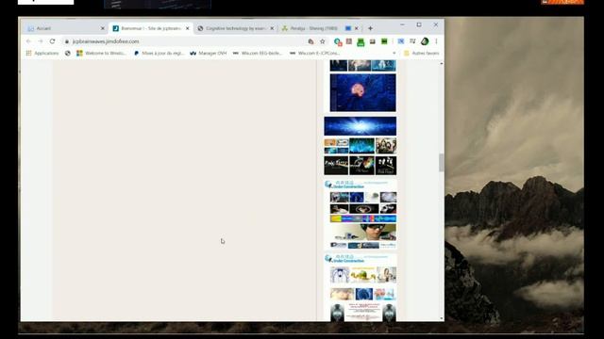Click the padlock icon in the address bar

click(x=67, y=41)
